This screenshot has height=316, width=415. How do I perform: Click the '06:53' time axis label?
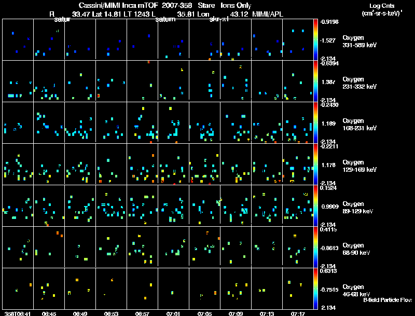click(x=111, y=313)
